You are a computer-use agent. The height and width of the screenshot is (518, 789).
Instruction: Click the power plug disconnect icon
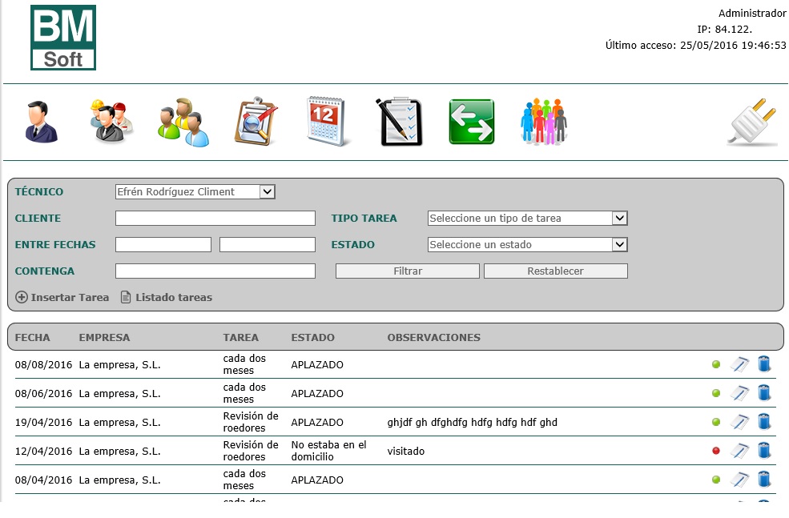pyautogui.click(x=752, y=122)
